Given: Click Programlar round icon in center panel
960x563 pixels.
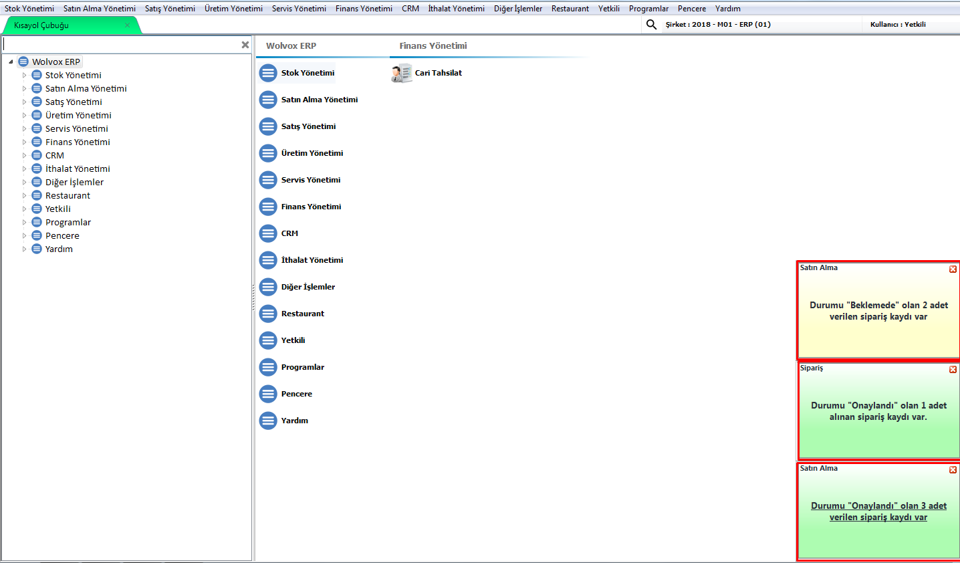Looking at the screenshot, I should point(268,367).
